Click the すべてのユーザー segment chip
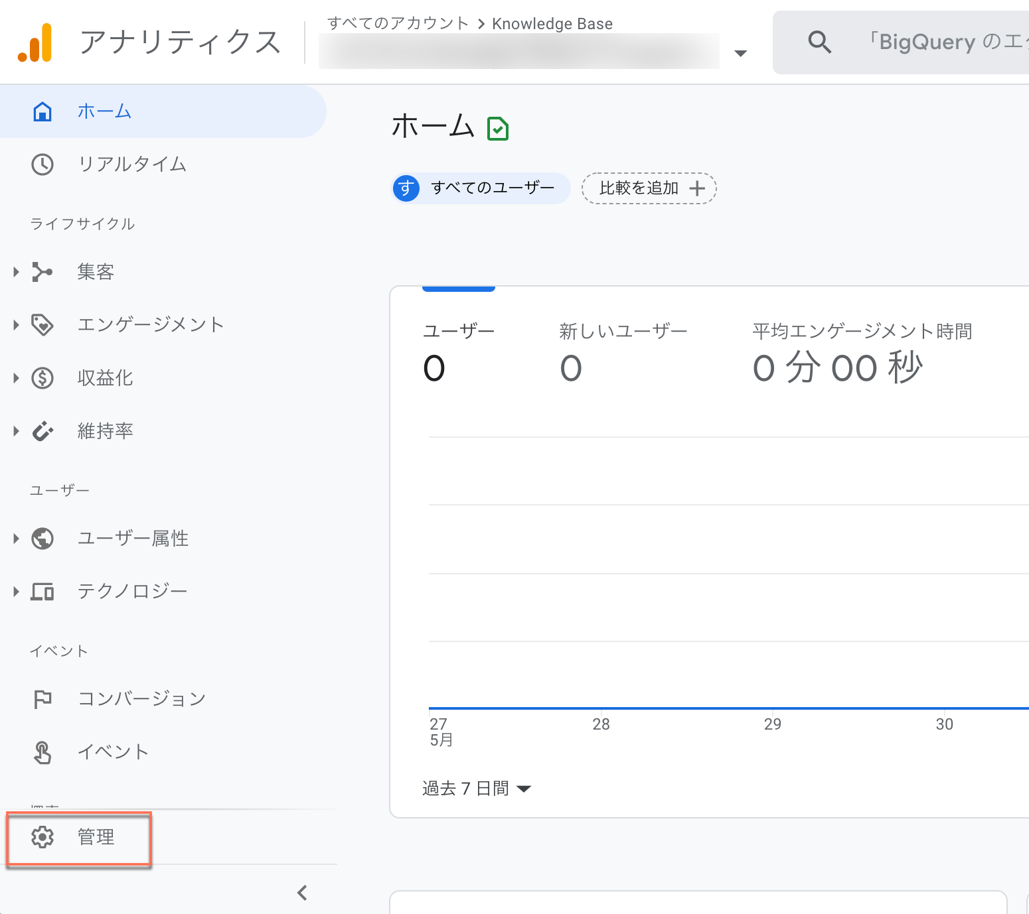The image size is (1029, 914). coord(481,188)
